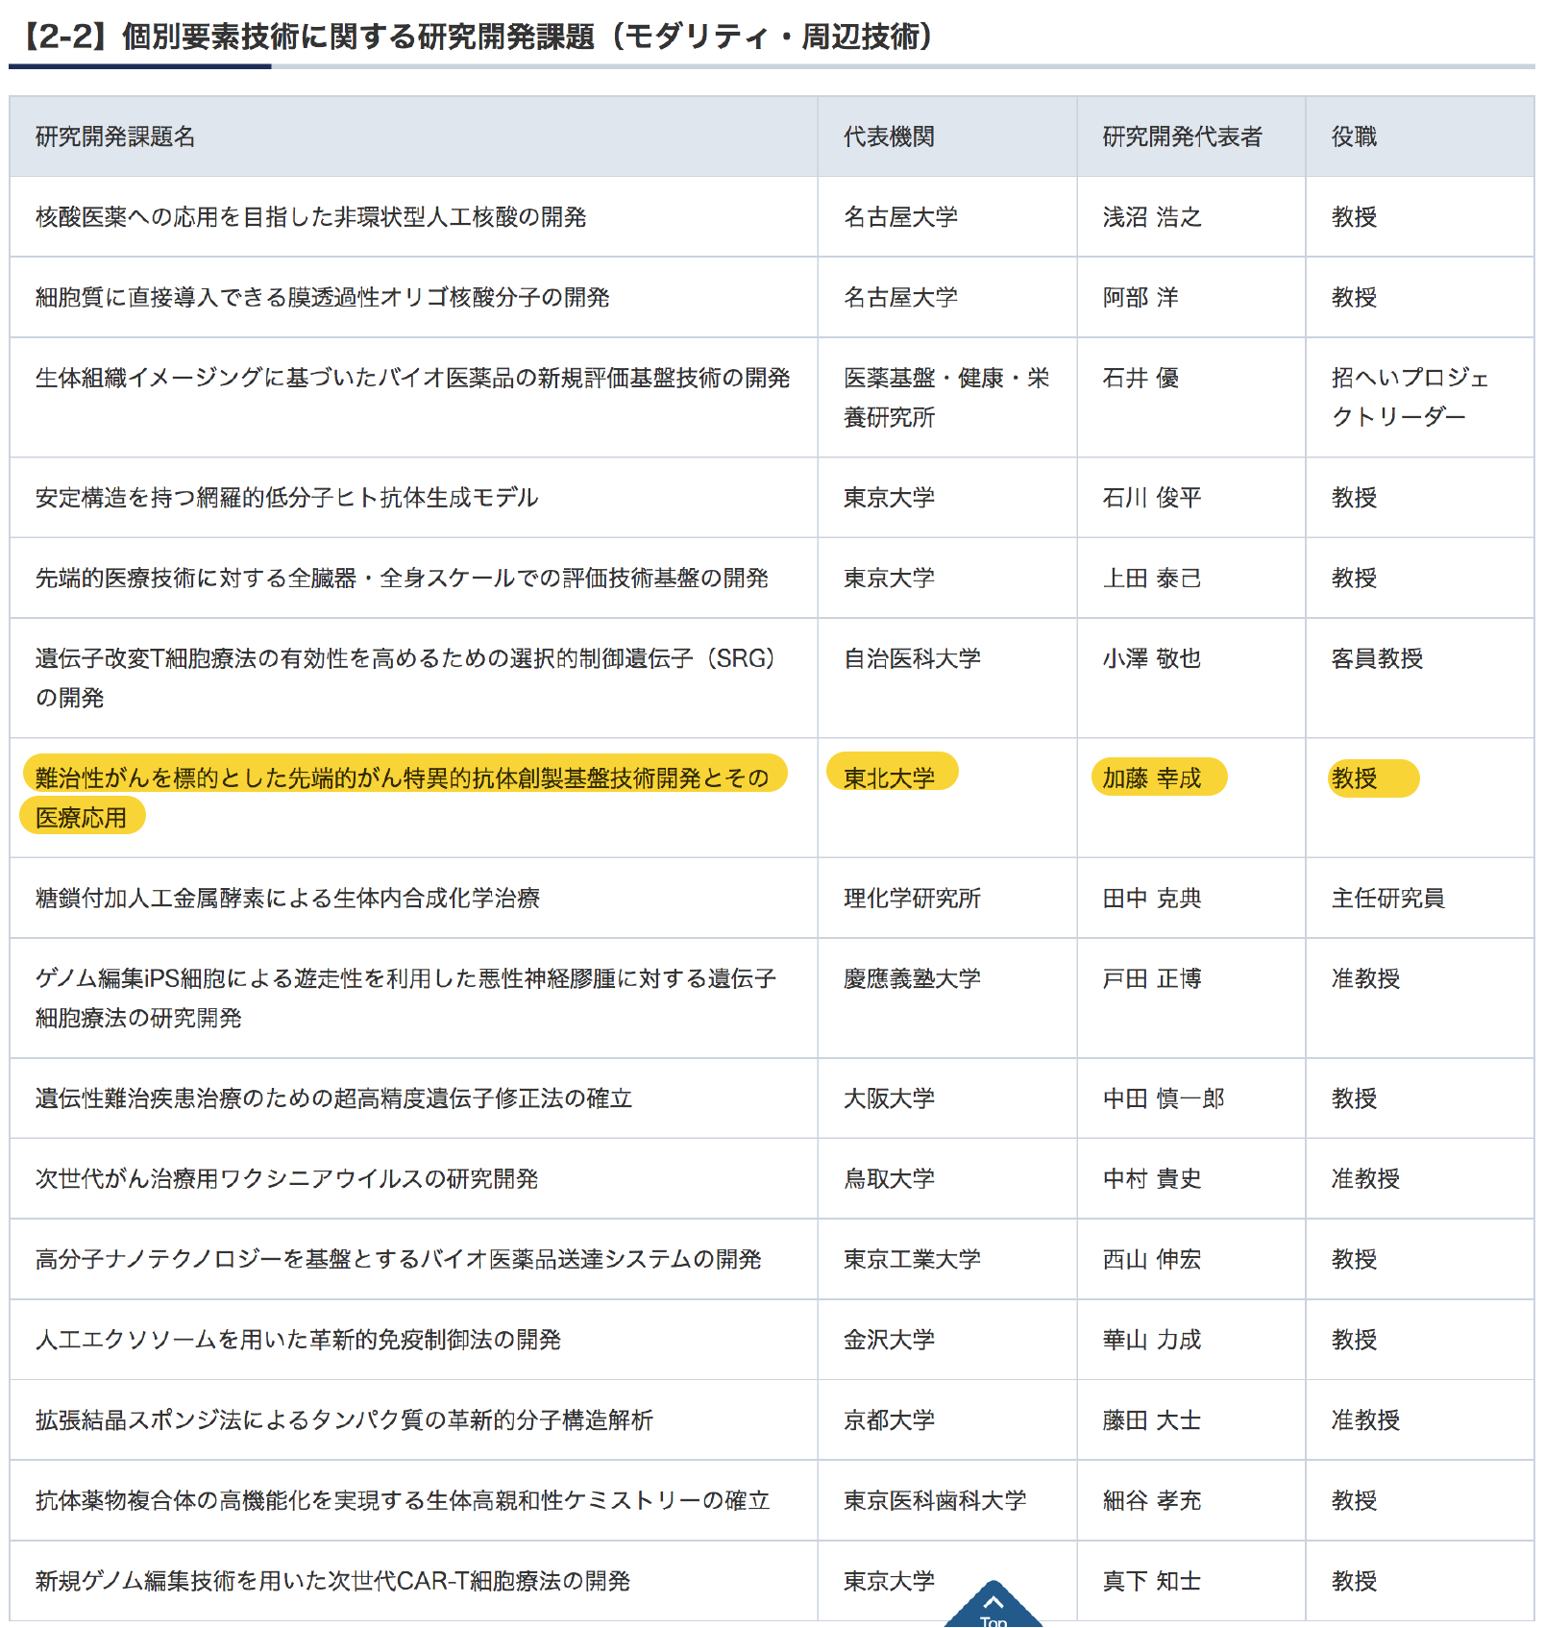
Task: Click the title 安定構造を持つ網羅的低分子ヒト抗体生成モデル
Action: [286, 498]
